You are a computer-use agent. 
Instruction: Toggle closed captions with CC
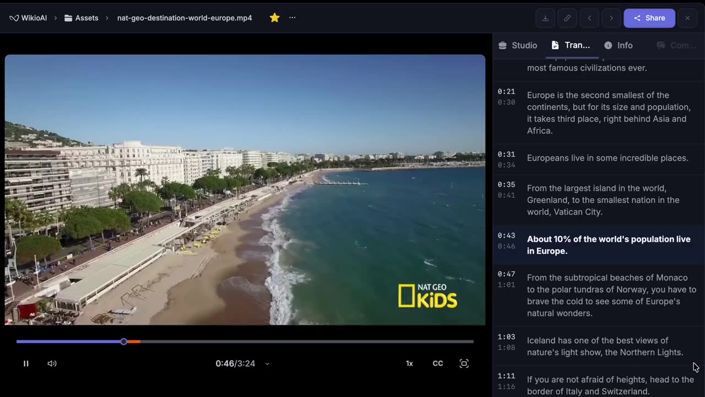pyautogui.click(x=438, y=363)
